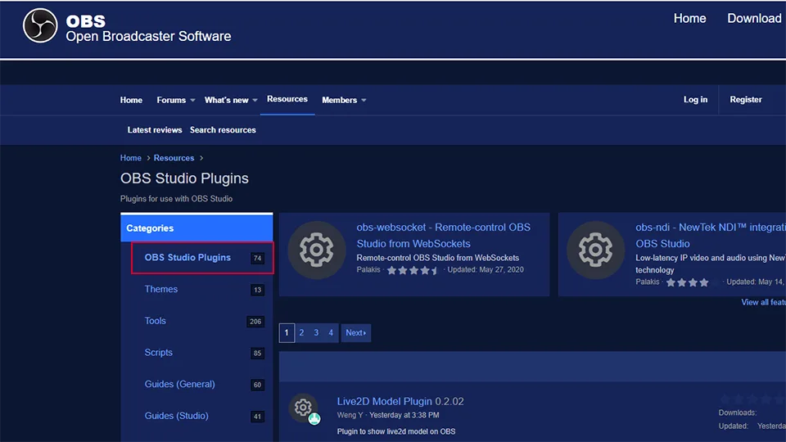This screenshot has width=786, height=442.
Task: Click 'Plugin to show live2d model on OBS'
Action: pos(396,431)
